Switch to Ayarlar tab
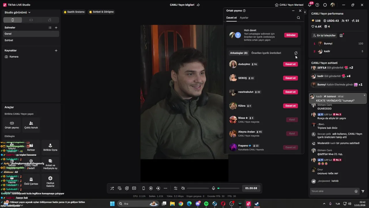This screenshot has height=208, width=369. pyautogui.click(x=244, y=18)
